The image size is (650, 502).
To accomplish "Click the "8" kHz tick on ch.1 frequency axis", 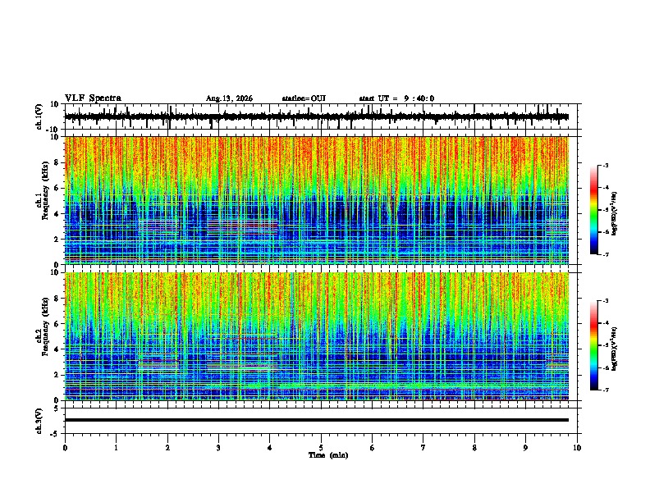I will point(57,162).
